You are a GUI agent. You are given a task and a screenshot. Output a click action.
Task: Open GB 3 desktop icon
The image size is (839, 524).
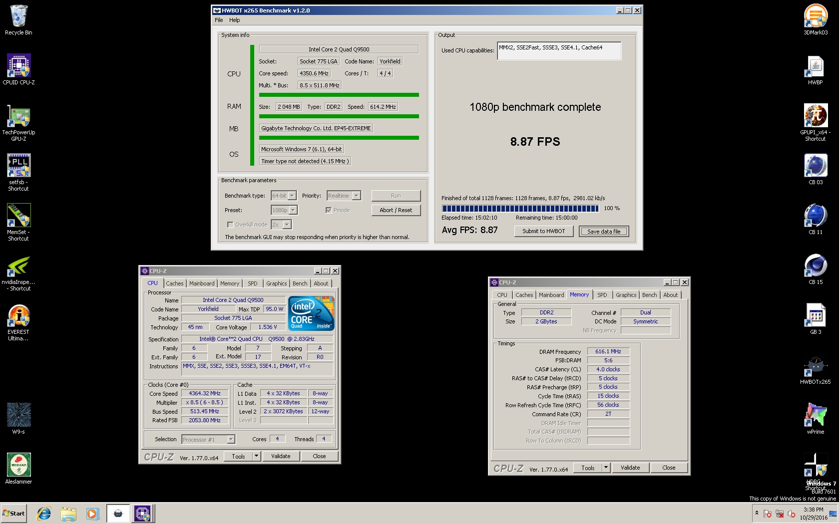(x=816, y=319)
